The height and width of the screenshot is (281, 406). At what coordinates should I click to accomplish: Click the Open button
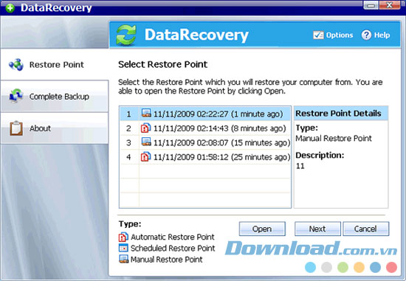262,229
